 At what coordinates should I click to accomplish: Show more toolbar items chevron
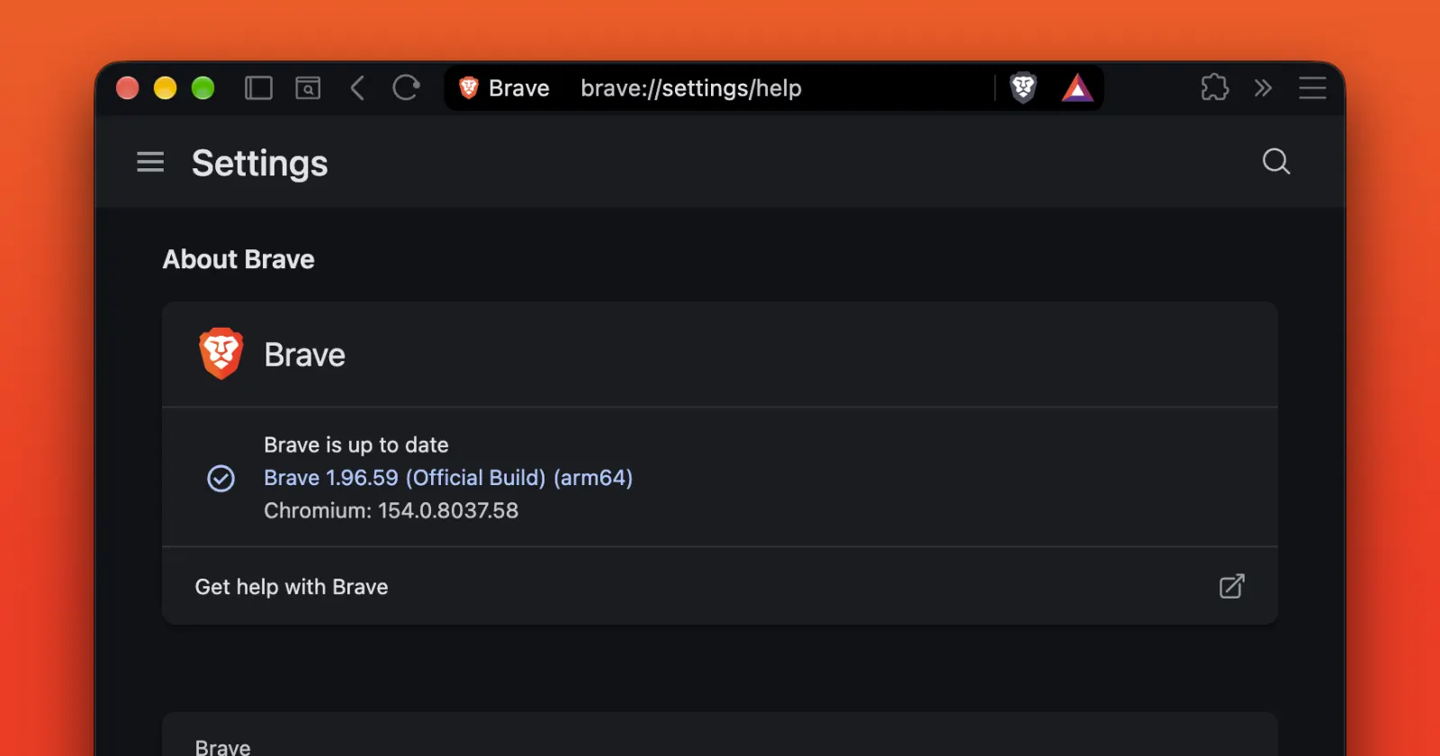pos(1263,88)
